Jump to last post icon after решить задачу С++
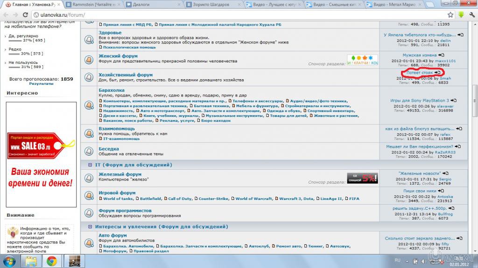 tap(451, 208)
